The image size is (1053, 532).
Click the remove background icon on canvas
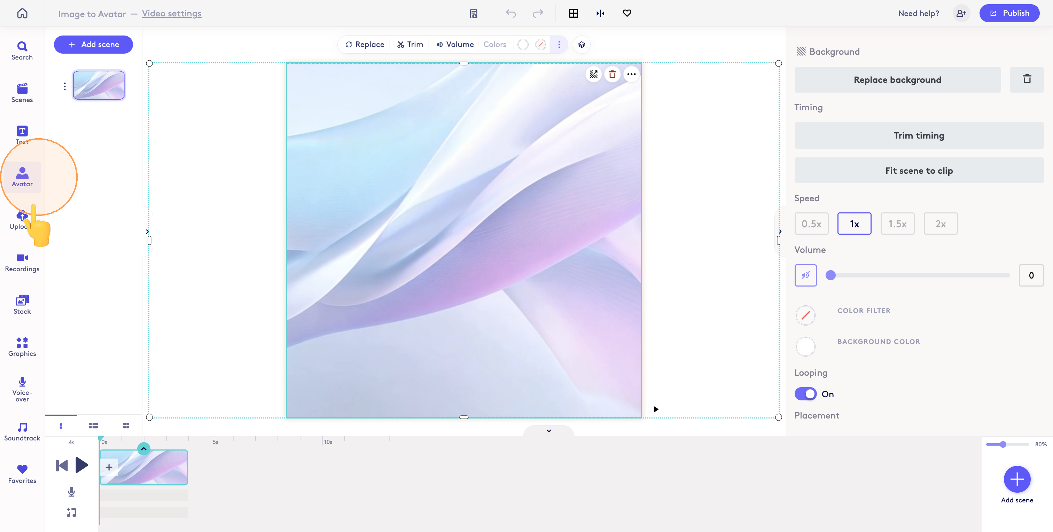point(593,75)
